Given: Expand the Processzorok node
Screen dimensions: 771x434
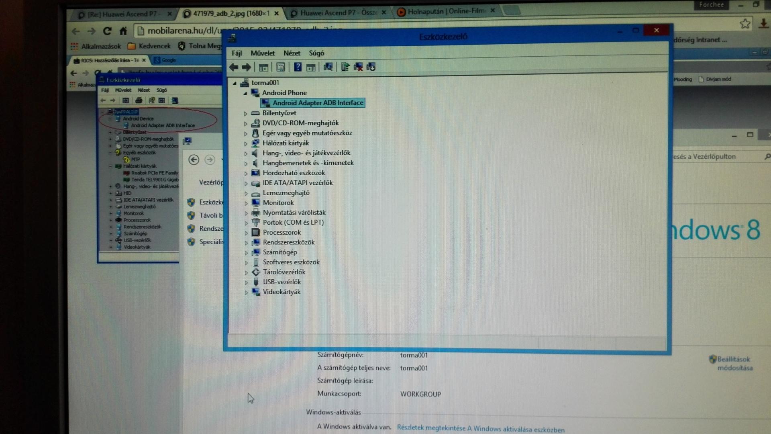Looking at the screenshot, I should (246, 233).
